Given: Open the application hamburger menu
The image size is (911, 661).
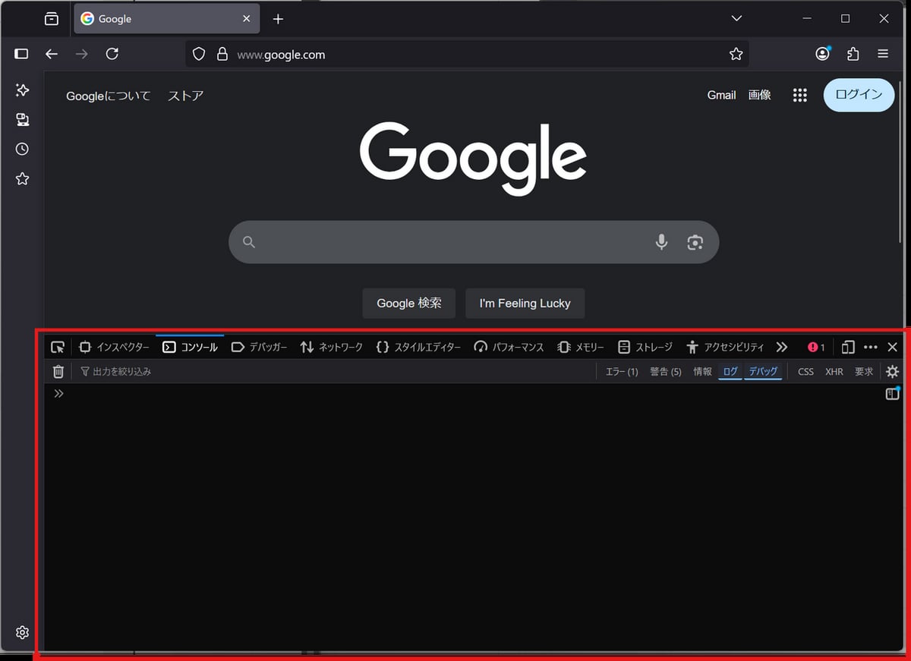Looking at the screenshot, I should click(883, 54).
